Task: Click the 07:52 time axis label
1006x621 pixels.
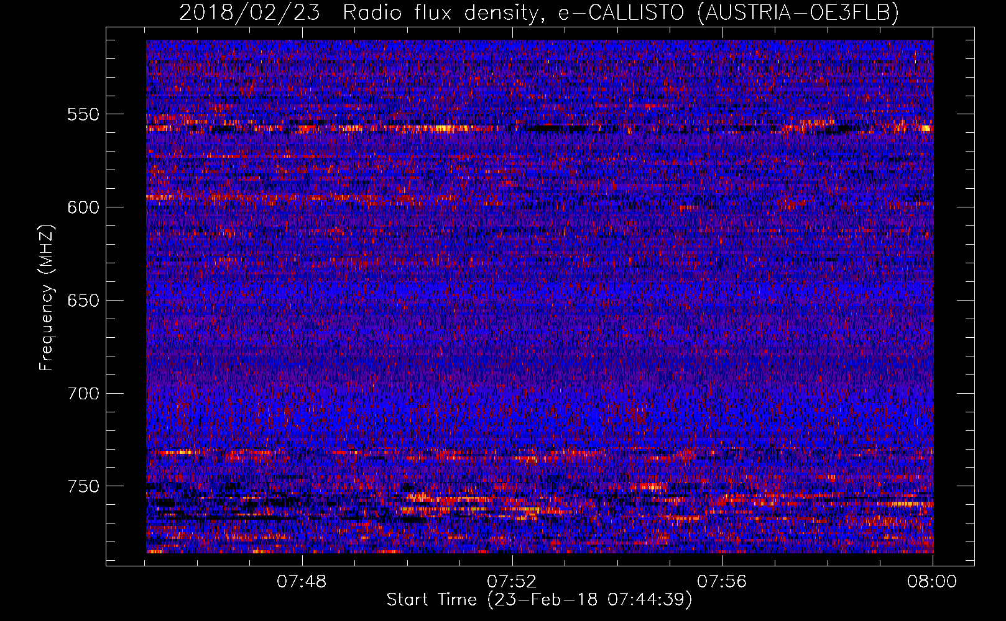Action: click(x=512, y=582)
